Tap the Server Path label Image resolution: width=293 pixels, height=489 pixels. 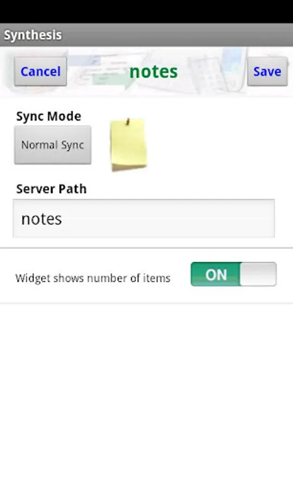click(x=52, y=189)
